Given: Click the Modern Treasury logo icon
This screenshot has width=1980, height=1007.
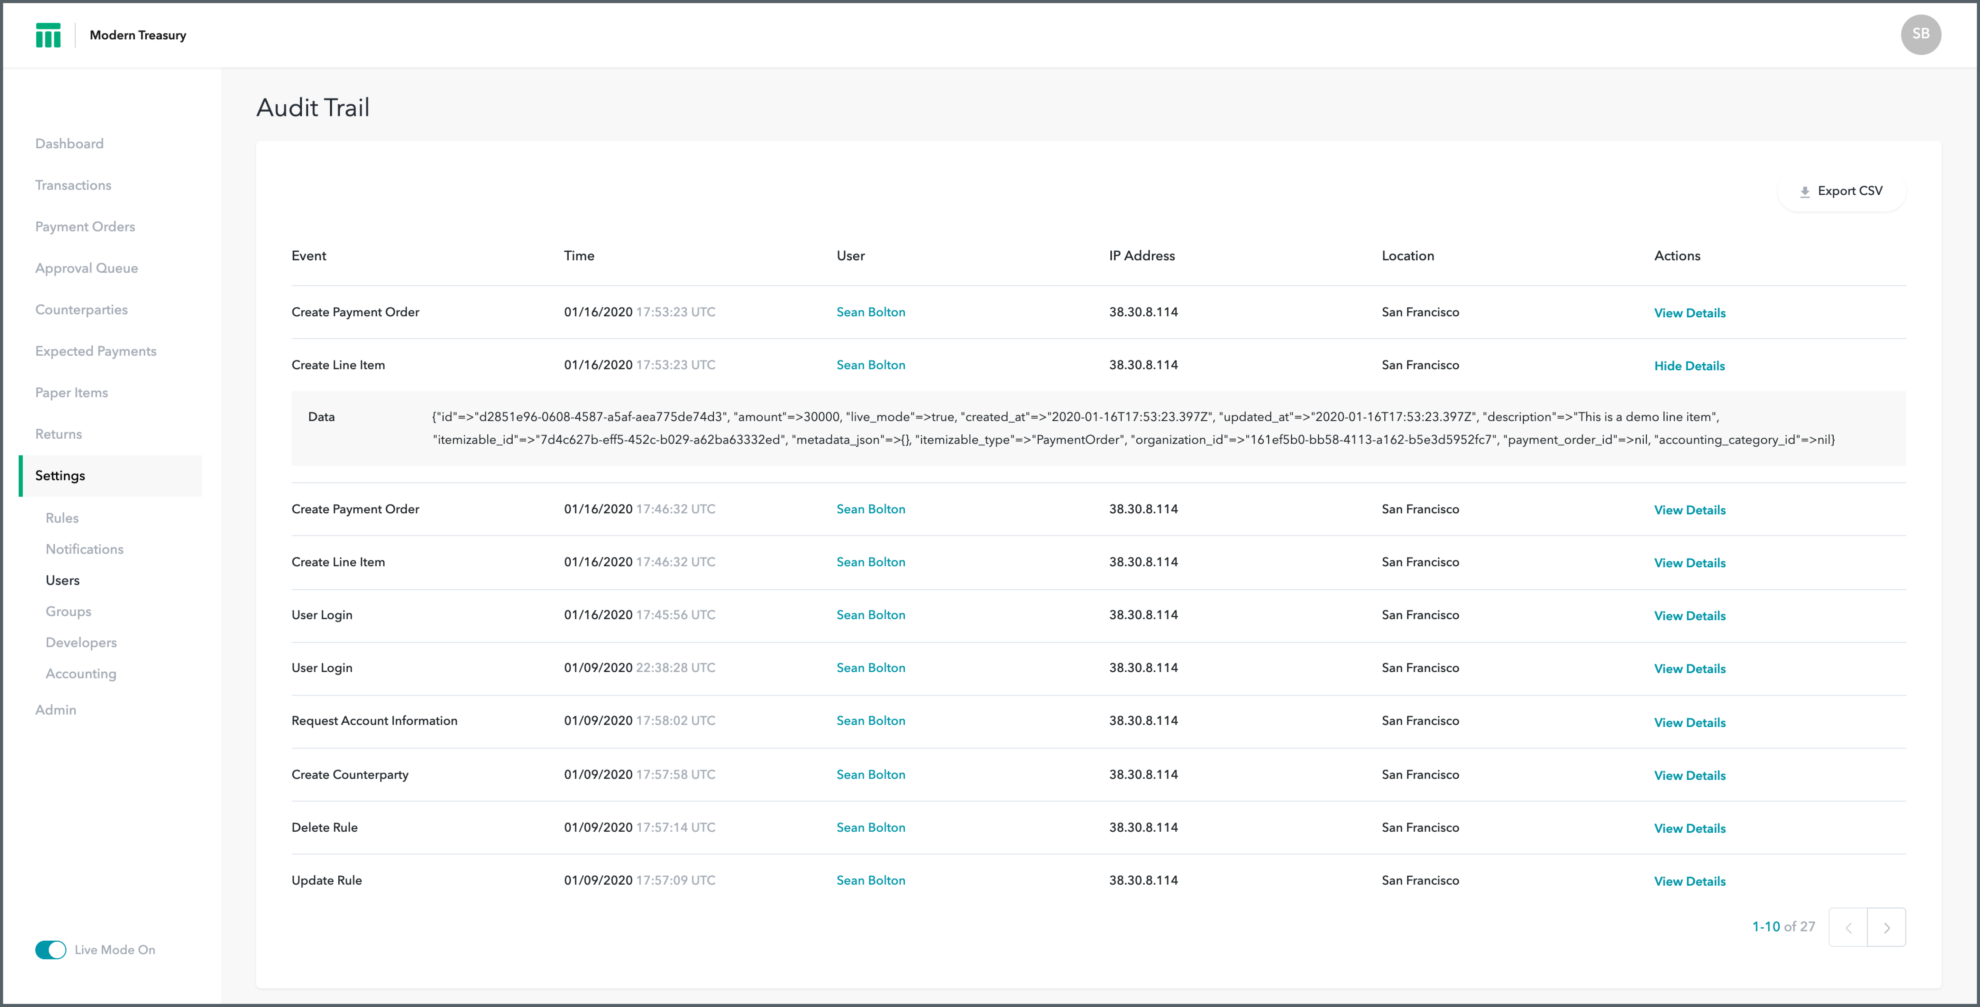Looking at the screenshot, I should [48, 35].
